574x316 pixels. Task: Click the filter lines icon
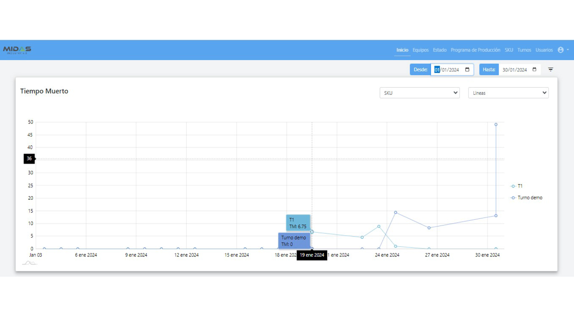(x=550, y=70)
